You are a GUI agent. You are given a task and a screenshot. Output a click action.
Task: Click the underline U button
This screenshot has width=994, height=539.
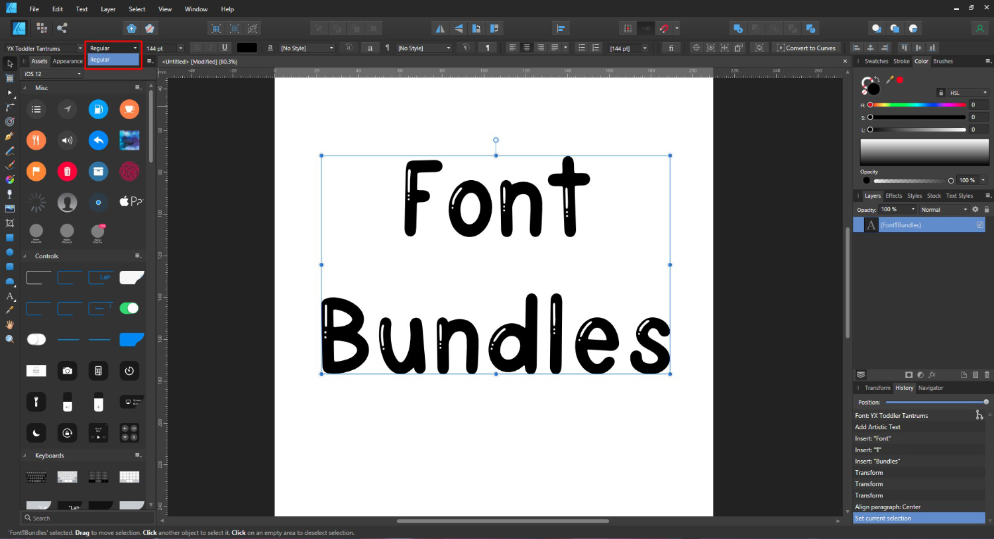(225, 48)
